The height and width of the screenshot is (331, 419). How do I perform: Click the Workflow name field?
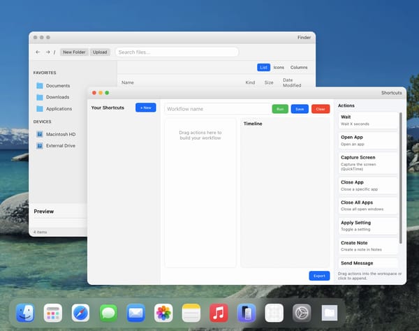pyautogui.click(x=217, y=109)
